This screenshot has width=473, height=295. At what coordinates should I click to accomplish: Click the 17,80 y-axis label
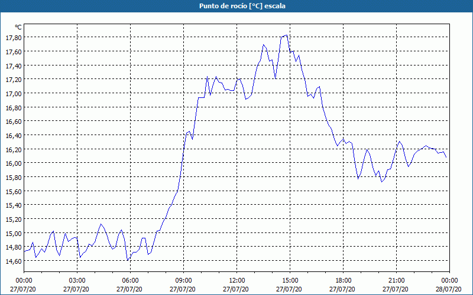pos(14,38)
